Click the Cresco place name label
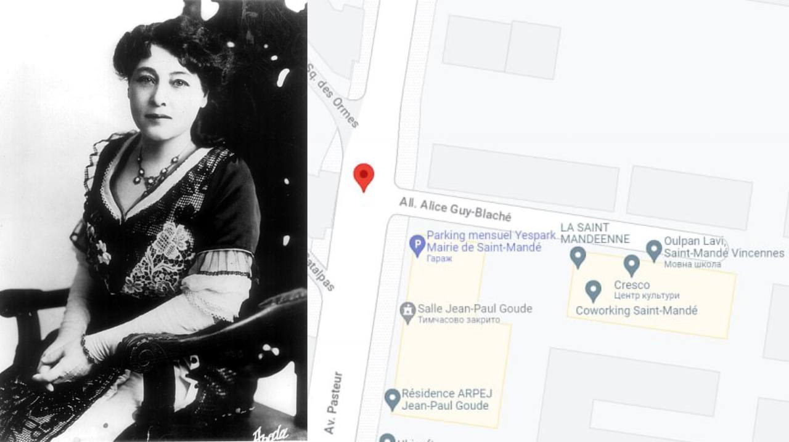The width and height of the screenshot is (789, 442). pyautogui.click(x=632, y=285)
